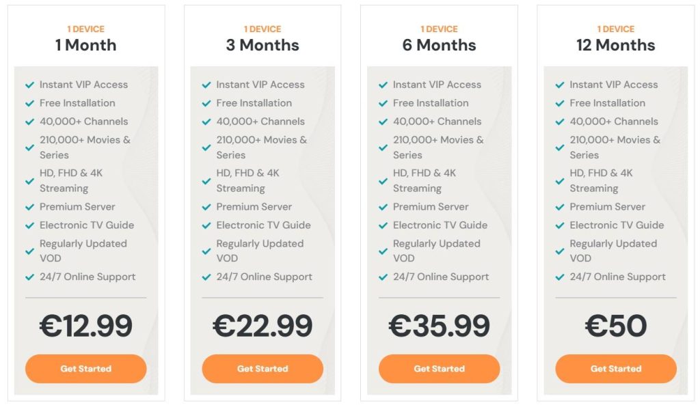Screen dimensions: 700x407
Task: Click the checkmark beside Instant VIP Access, 1 Month plan
Action: coord(29,85)
